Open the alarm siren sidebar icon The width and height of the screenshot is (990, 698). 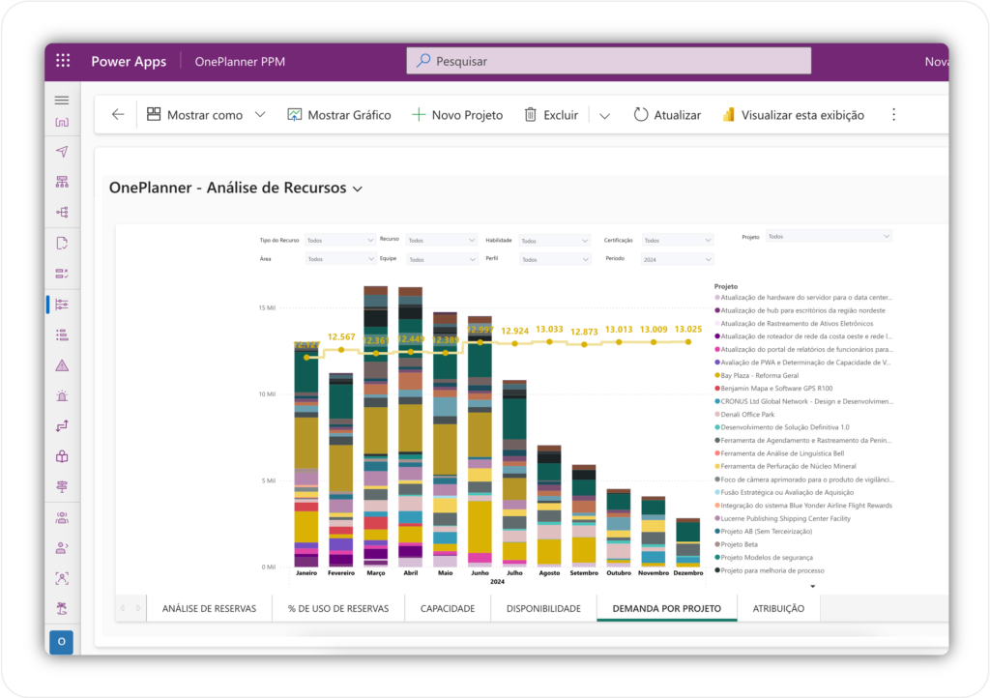pos(62,395)
